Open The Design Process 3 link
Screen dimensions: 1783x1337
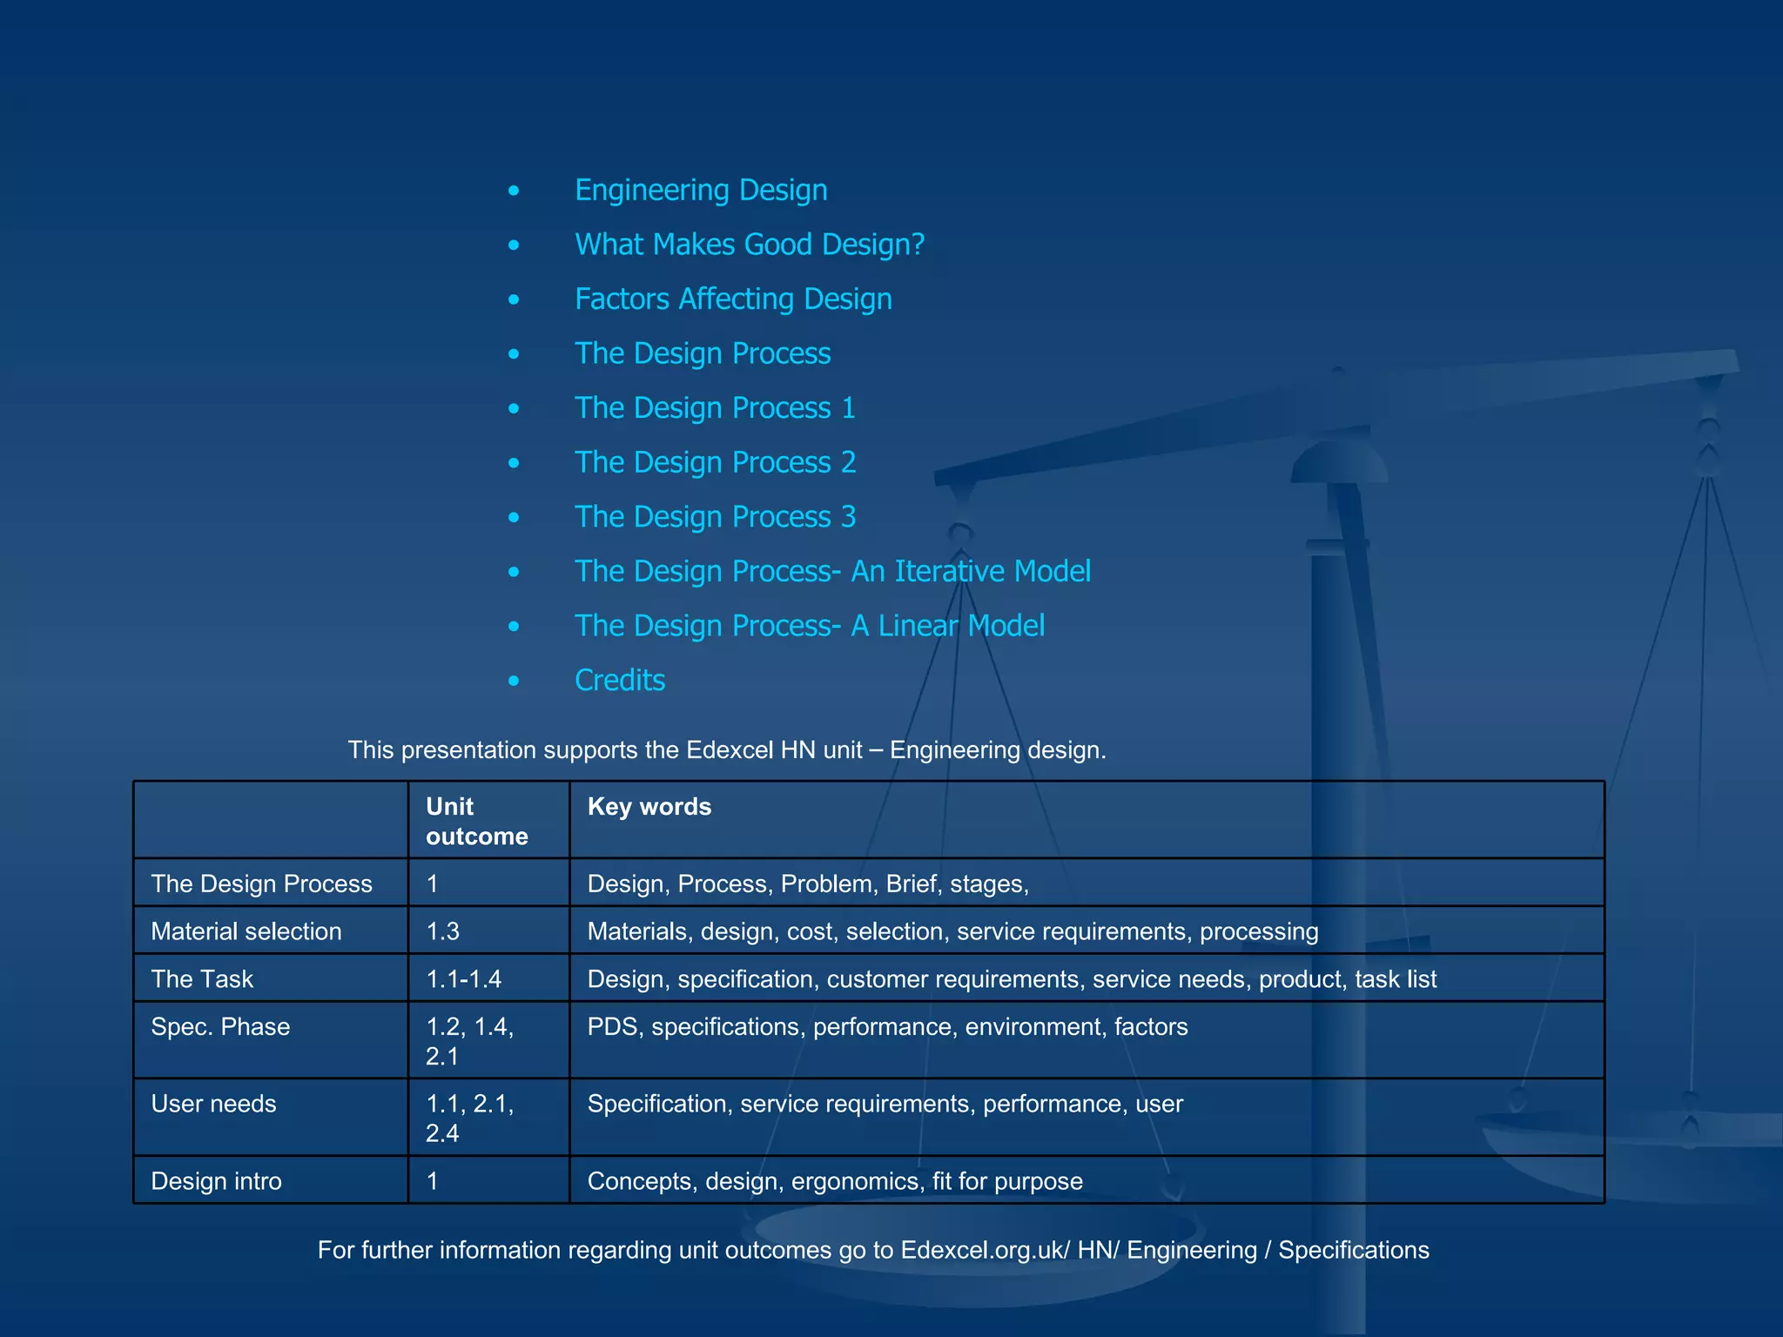715,517
